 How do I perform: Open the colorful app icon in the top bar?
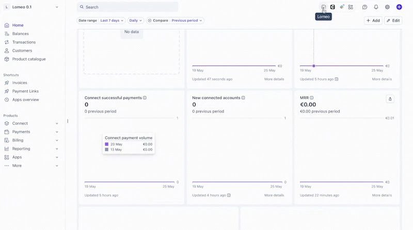tap(342, 7)
